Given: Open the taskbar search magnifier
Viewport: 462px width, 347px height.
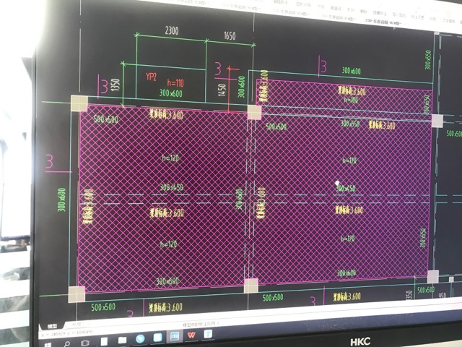Looking at the screenshot, I should 67,344.
